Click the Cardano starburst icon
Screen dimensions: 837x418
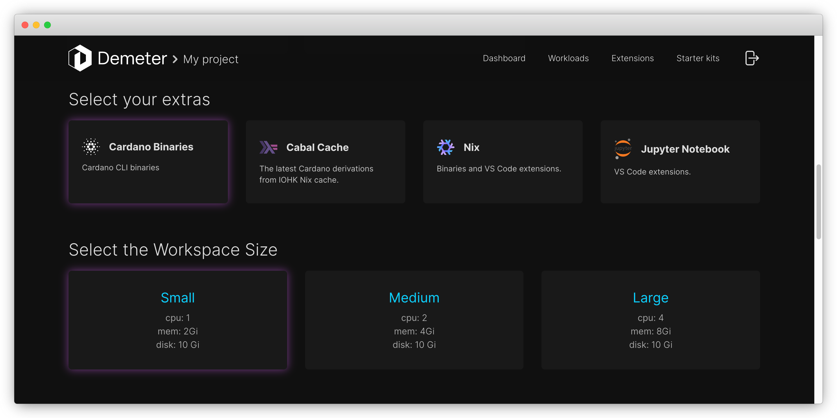coord(91,147)
